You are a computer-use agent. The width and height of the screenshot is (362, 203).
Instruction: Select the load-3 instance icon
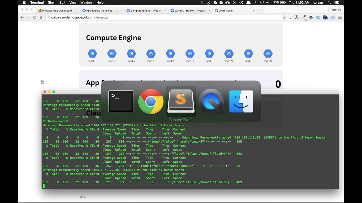point(190,54)
